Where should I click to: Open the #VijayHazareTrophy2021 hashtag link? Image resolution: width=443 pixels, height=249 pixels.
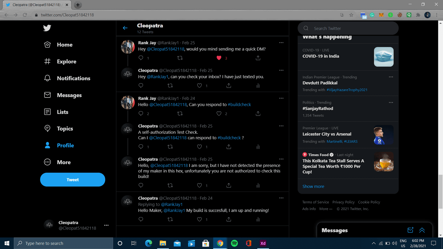click(x=347, y=90)
